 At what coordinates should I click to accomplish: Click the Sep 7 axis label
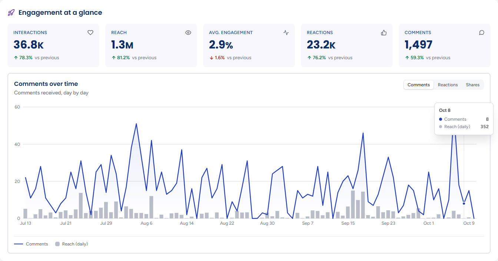308,223
